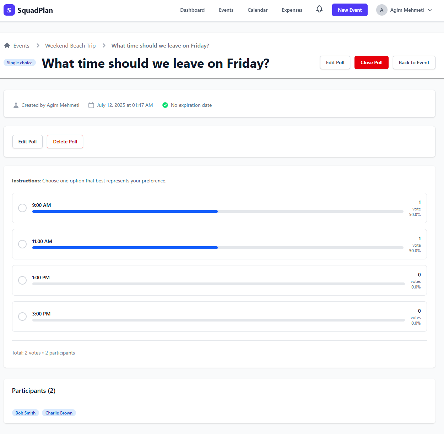Open the notification bell
444x434 pixels.
319,10
